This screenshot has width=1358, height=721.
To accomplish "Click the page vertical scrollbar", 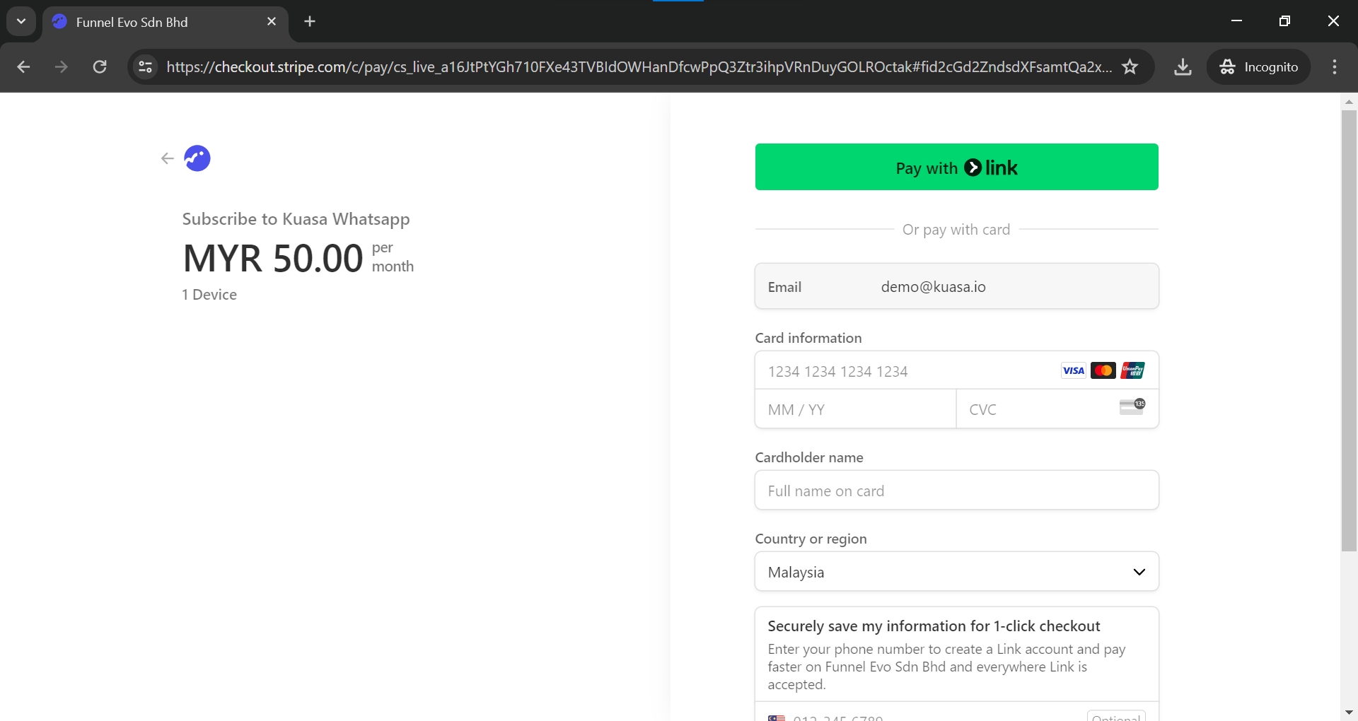I will pyautogui.click(x=1349, y=332).
